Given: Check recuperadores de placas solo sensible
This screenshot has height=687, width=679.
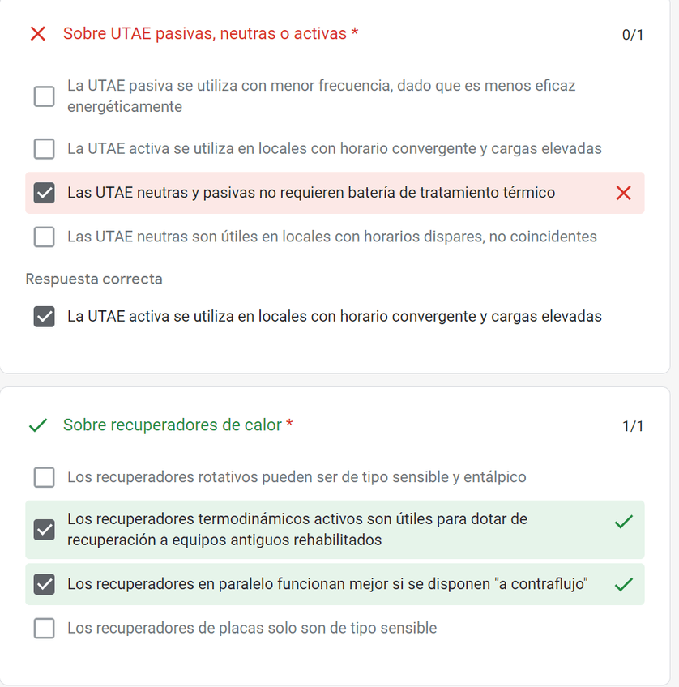Looking at the screenshot, I should 45,628.
